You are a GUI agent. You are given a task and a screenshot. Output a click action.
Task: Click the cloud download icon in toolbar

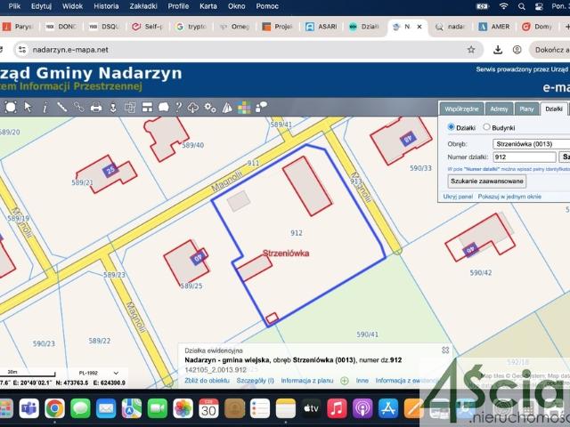(192, 108)
